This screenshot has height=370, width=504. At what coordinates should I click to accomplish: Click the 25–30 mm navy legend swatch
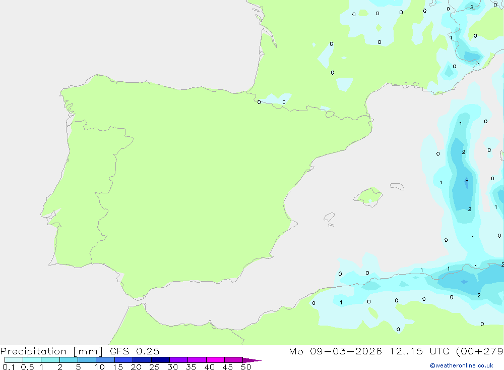tap(160, 360)
